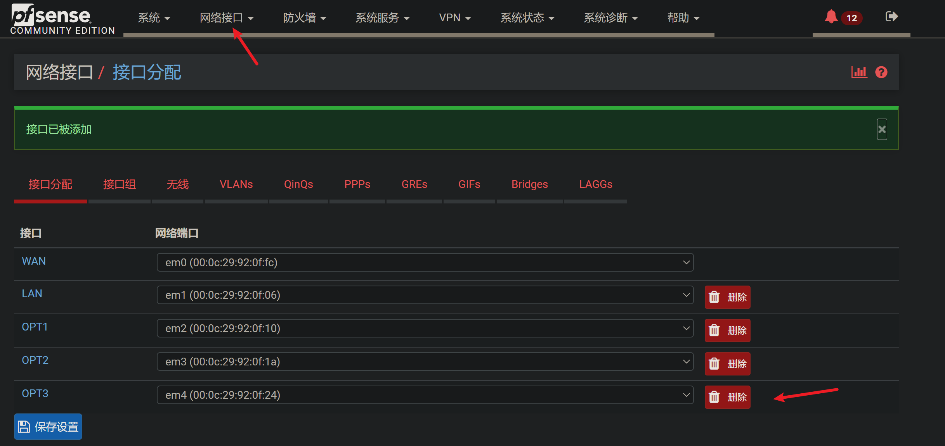Open the WAN interface link

coord(34,261)
